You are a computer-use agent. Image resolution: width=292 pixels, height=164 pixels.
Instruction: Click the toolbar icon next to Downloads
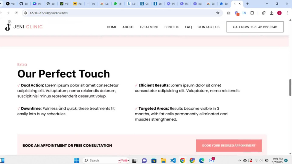pyautogui.click(x=264, y=13)
